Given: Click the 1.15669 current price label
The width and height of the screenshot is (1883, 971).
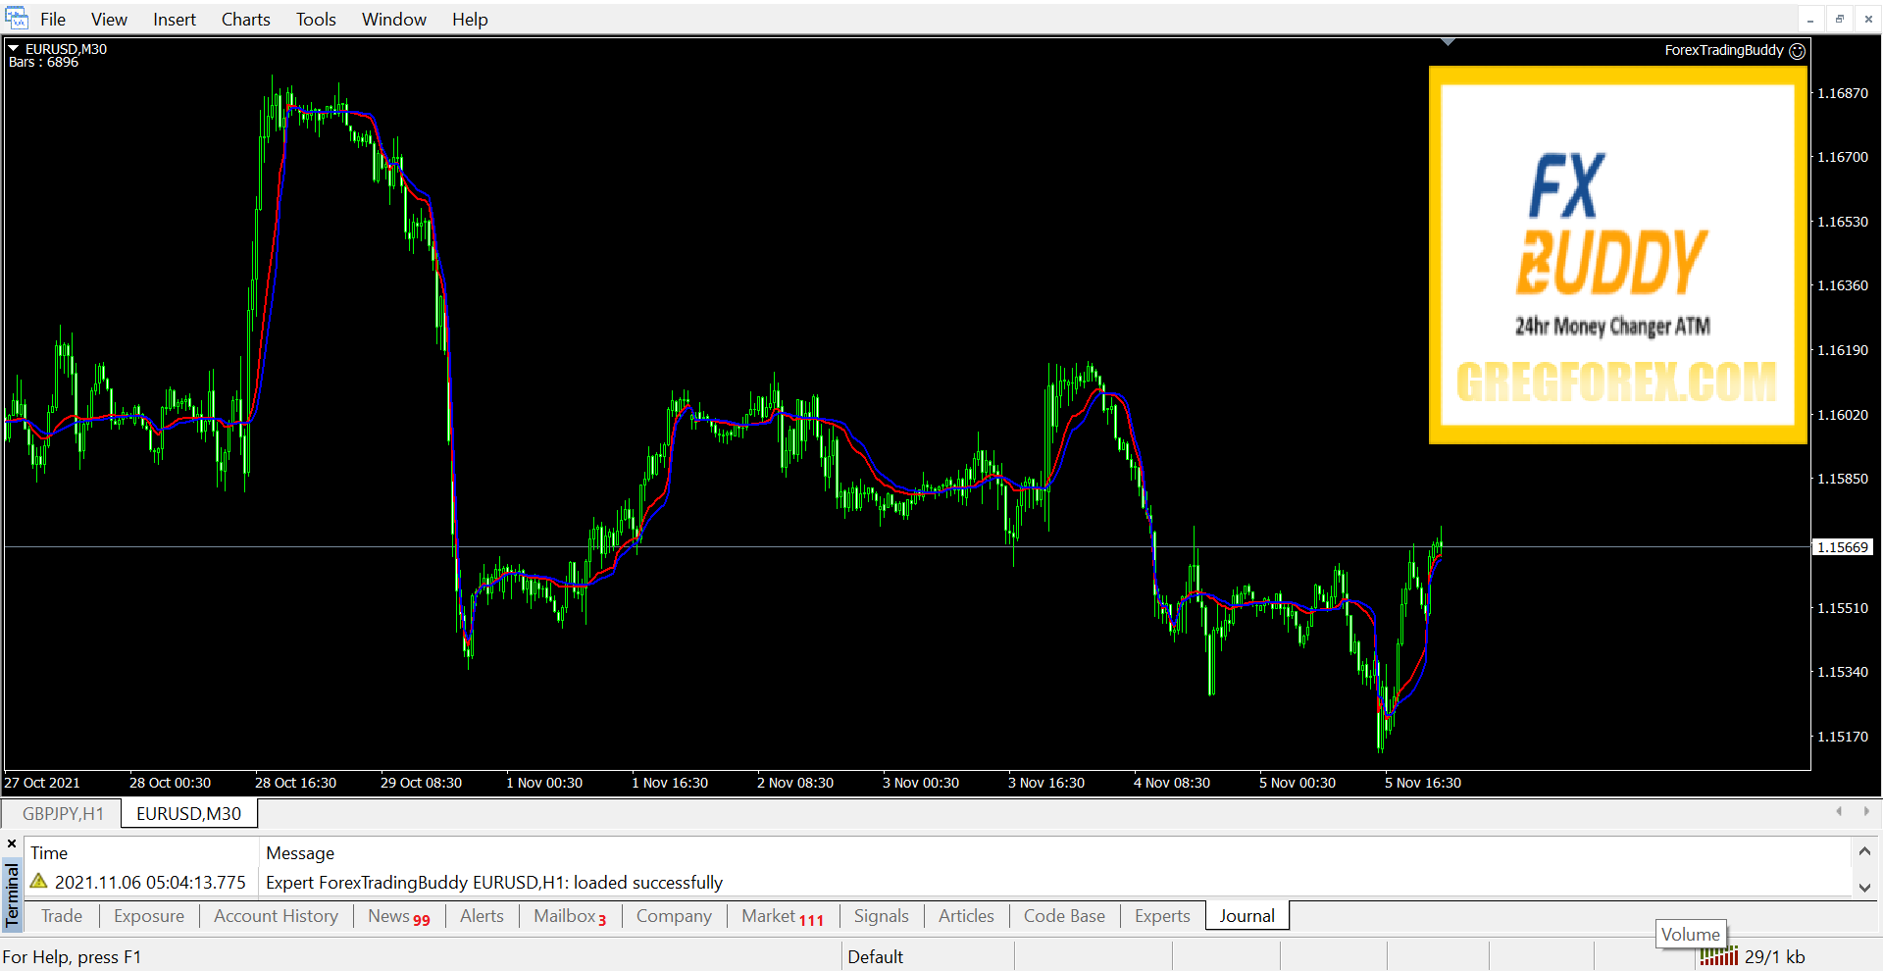Looking at the screenshot, I should [1842, 547].
